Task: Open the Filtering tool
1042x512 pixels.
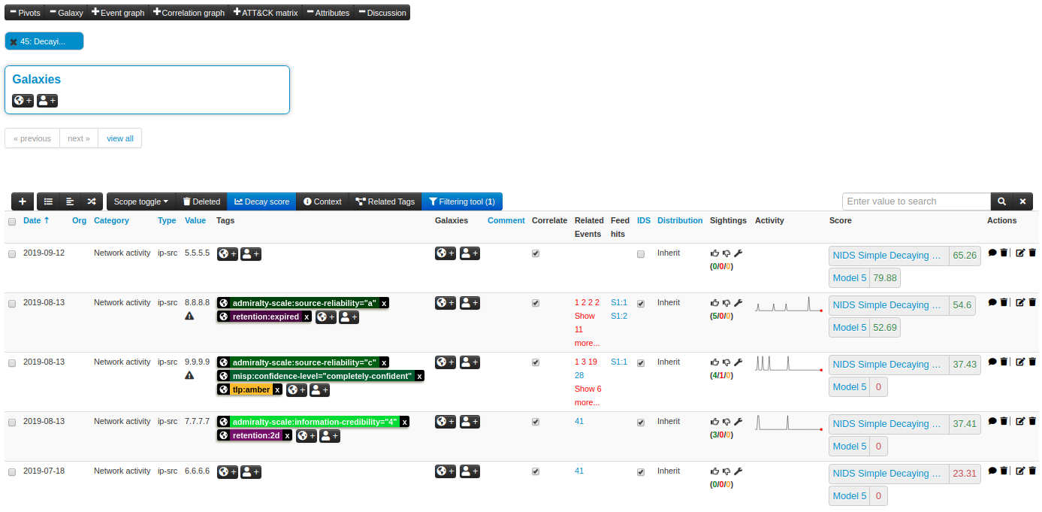Action: click(461, 201)
